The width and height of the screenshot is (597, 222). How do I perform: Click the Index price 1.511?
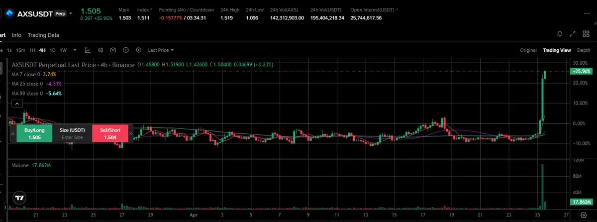pyautogui.click(x=143, y=18)
